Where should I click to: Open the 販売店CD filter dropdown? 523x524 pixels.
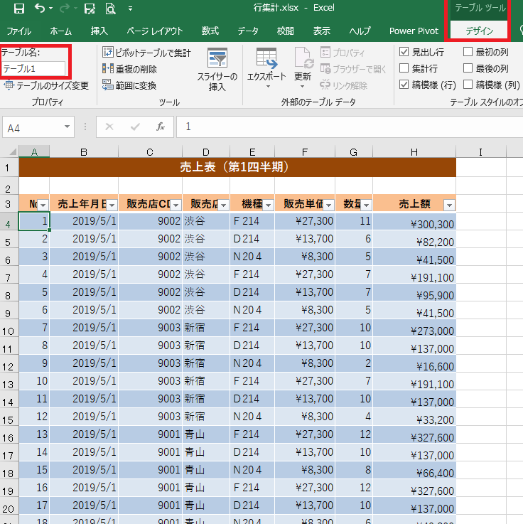coord(176,205)
